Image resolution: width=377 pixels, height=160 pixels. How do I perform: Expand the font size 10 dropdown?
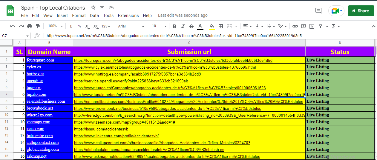point(159,26)
